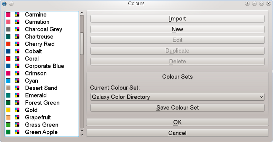Click the CMYK icon next to Emerald

[x=17, y=95]
